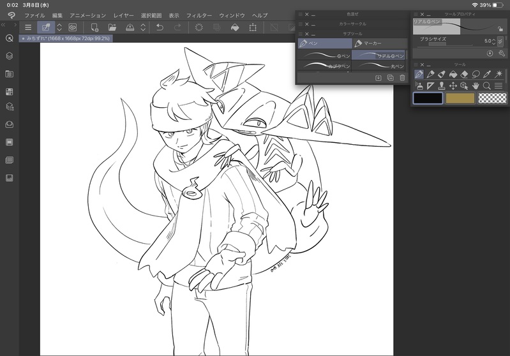Viewport: 510px width, 356px height.
Task: Open brush size dynamics button
Action: 500,41
